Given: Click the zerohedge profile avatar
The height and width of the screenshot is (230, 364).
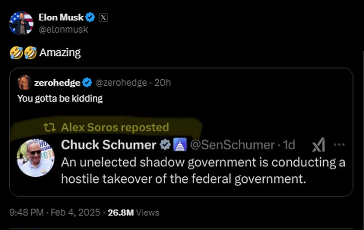Looking at the screenshot, I should tap(24, 82).
